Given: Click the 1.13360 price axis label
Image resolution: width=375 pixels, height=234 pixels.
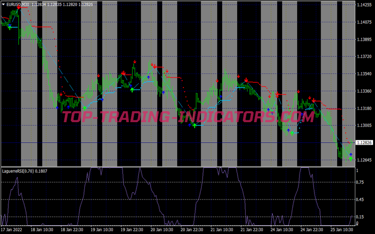Looking at the screenshot, I should tap(364, 91).
